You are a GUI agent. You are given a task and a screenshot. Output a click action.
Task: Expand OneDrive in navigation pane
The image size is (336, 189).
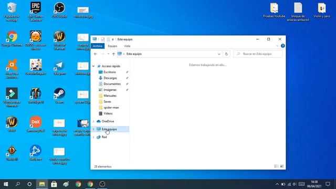(93, 121)
